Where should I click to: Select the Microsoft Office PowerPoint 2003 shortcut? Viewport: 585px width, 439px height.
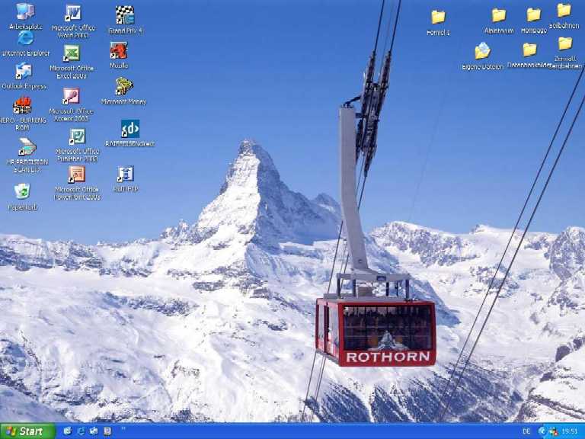(76, 175)
